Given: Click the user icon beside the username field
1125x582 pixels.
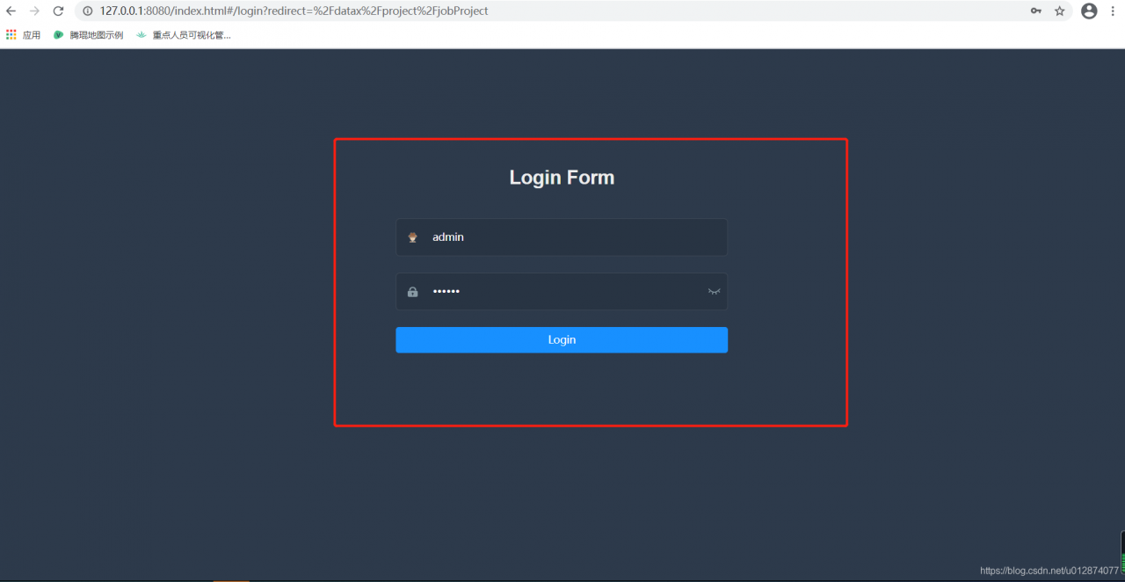Looking at the screenshot, I should point(412,237).
